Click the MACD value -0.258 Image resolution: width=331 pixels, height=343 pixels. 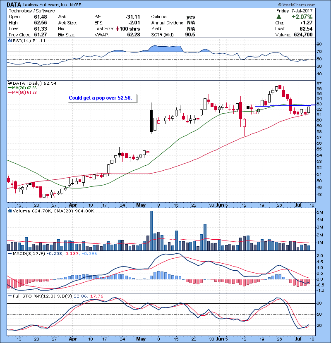[55, 254]
